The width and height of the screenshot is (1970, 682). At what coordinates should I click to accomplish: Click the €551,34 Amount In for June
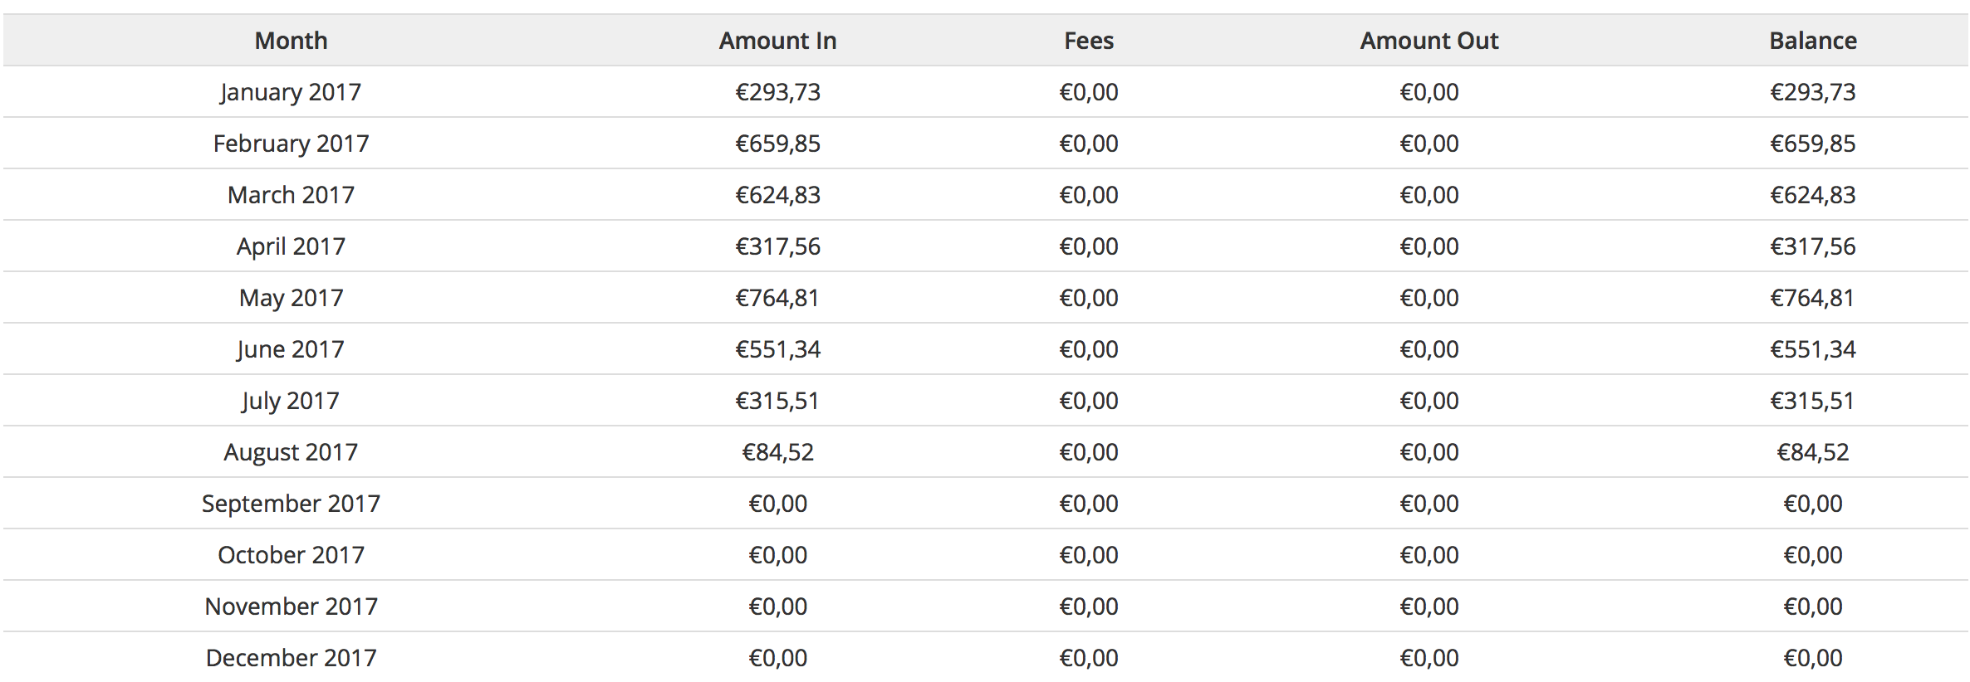[x=777, y=349]
